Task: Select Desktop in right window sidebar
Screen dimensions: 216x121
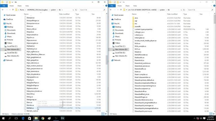Action: [x=118, y=27]
